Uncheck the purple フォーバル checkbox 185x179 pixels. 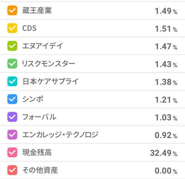[x=12, y=117]
